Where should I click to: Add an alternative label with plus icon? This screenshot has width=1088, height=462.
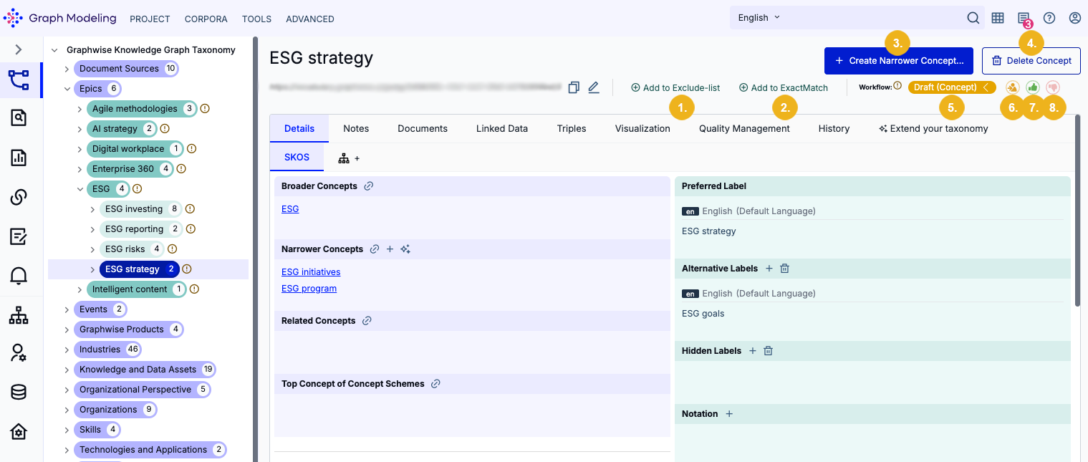click(x=769, y=269)
